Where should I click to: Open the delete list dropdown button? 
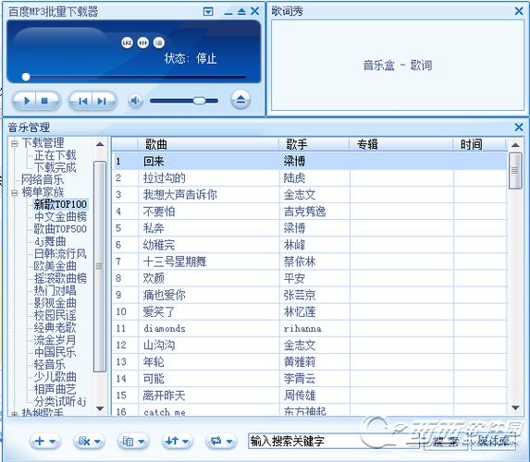pos(89,441)
